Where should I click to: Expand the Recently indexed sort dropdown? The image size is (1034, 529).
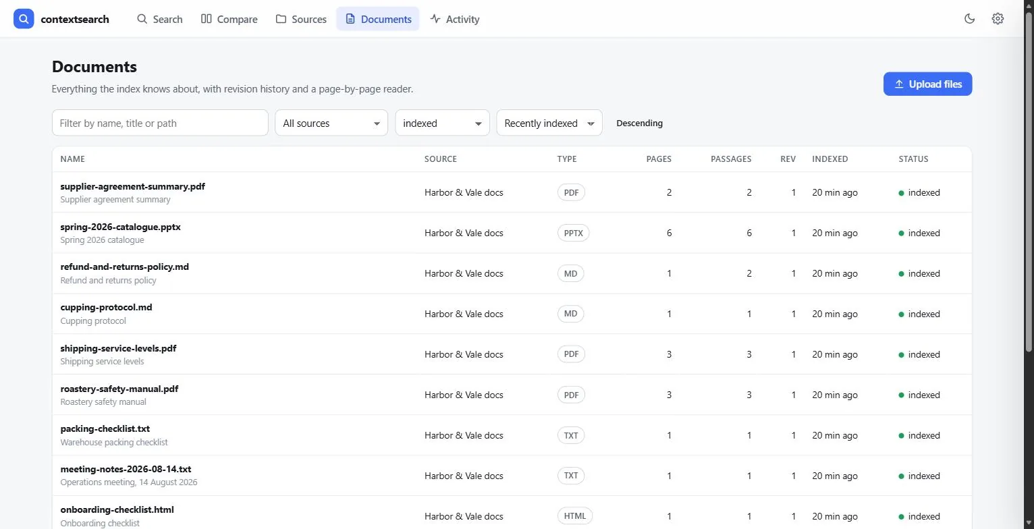[549, 123]
